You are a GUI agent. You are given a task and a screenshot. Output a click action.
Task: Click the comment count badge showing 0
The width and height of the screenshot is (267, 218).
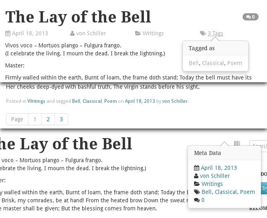pos(250,17)
